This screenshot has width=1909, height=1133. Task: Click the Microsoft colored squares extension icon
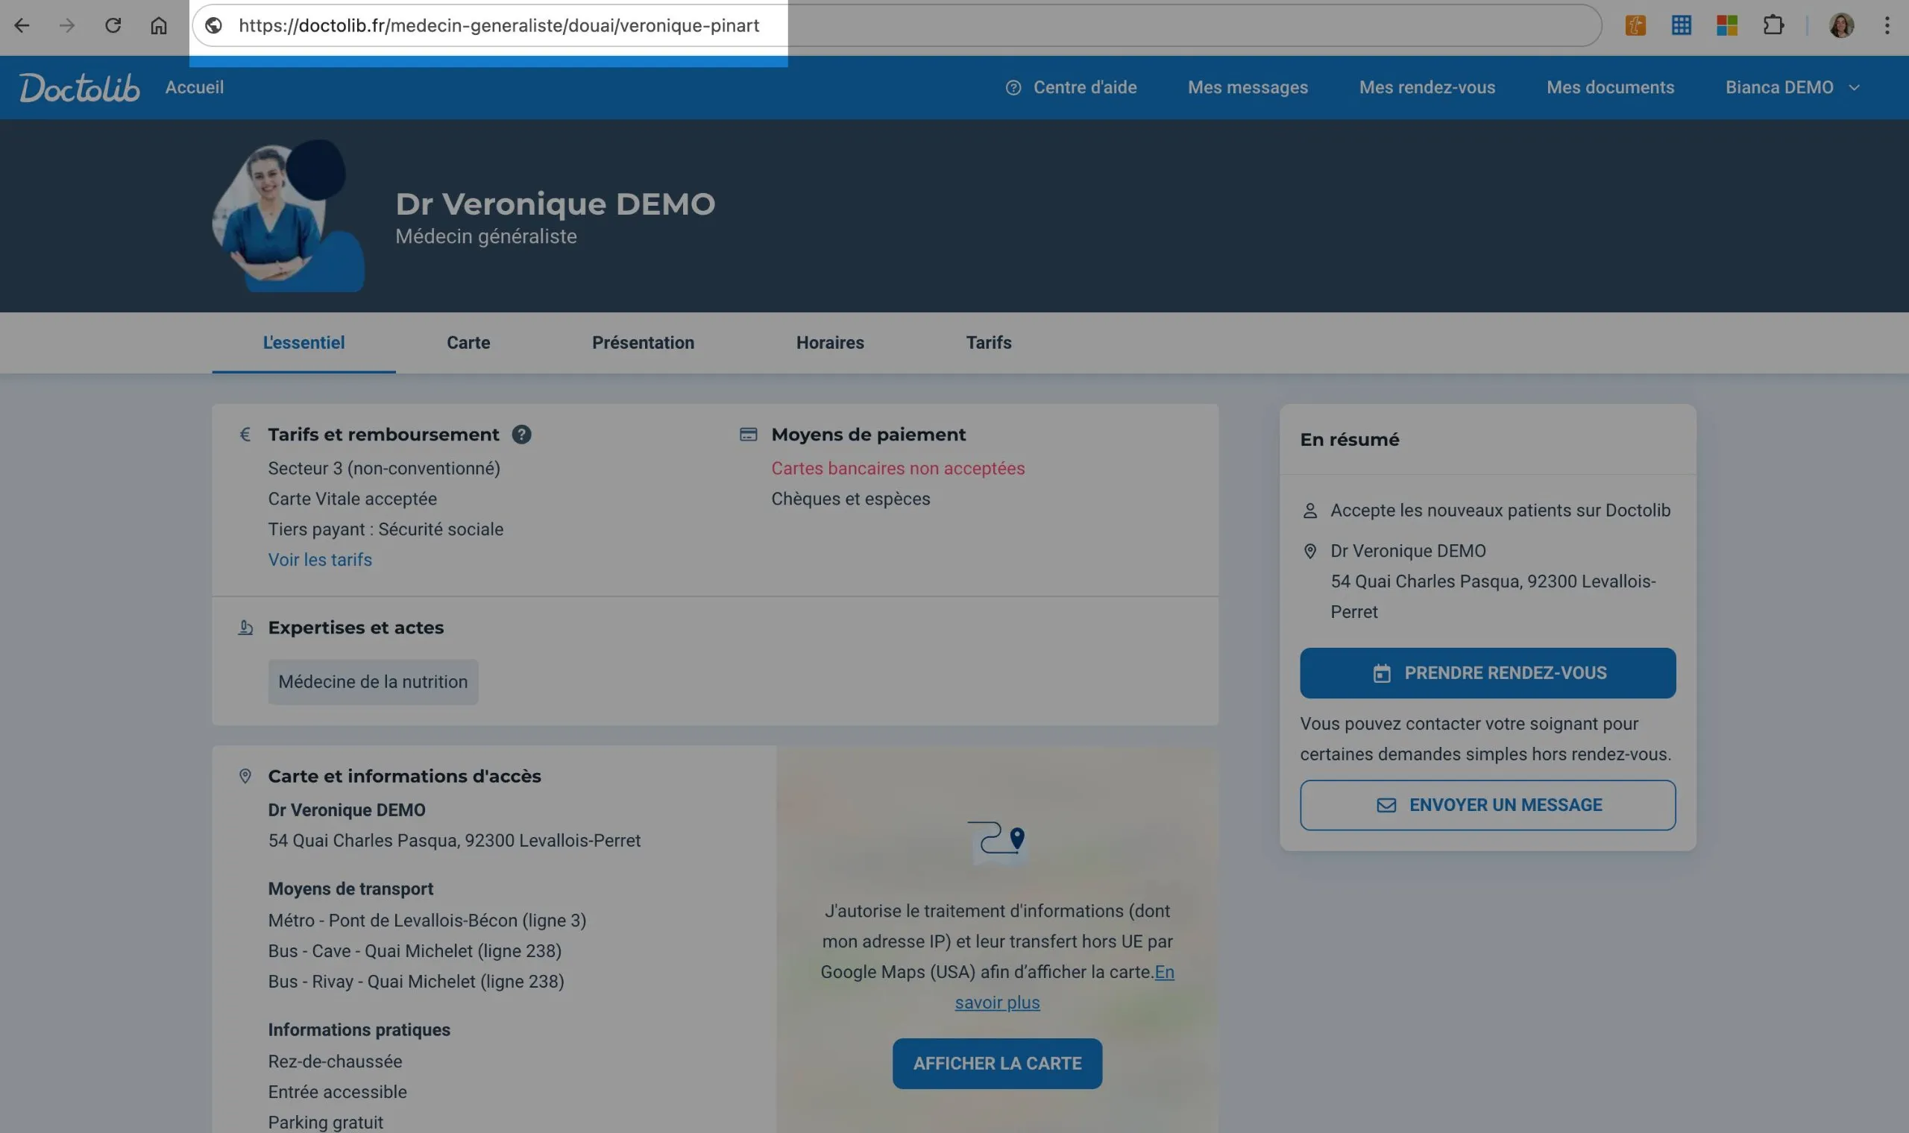[x=1726, y=25]
